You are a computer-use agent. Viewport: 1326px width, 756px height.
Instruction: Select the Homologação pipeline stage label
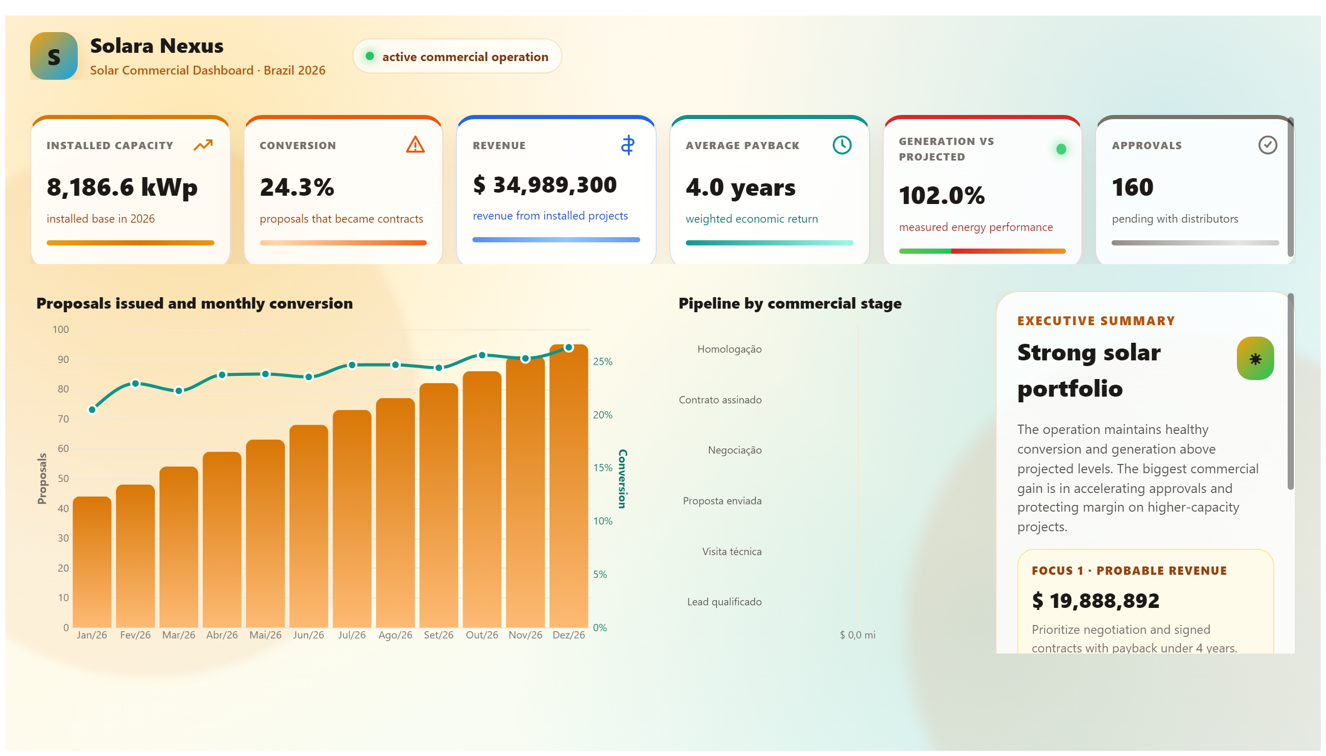729,349
